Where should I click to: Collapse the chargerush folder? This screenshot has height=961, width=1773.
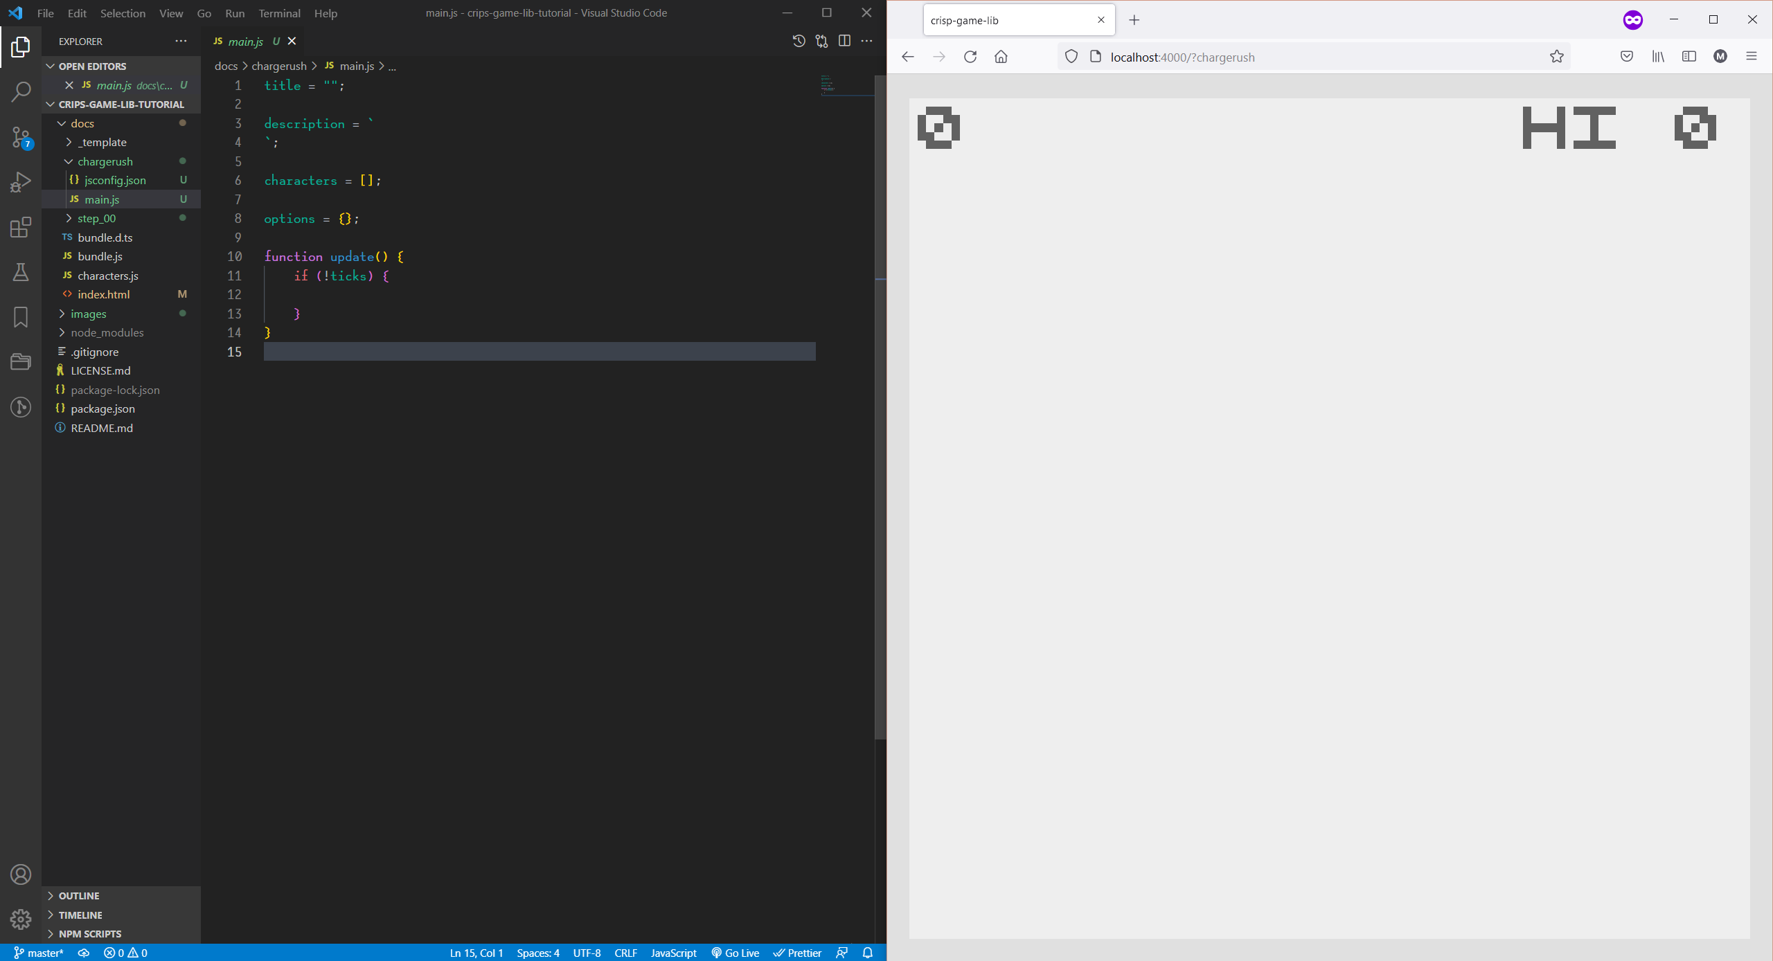coord(105,161)
